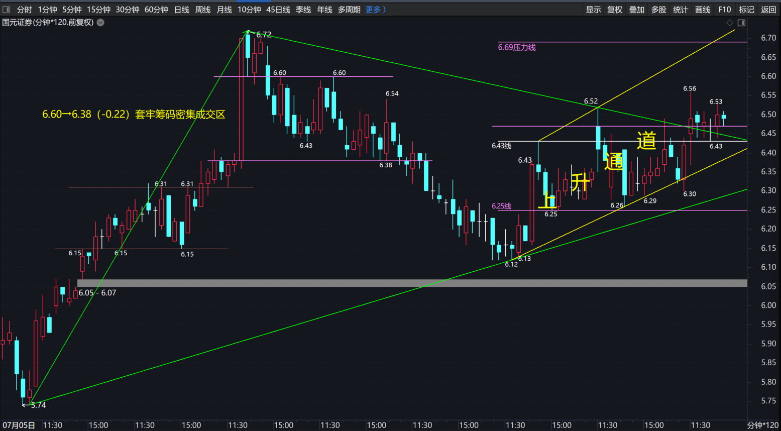The width and height of the screenshot is (781, 431).
Task: Click the 标记 mark button
Action: 746,10
